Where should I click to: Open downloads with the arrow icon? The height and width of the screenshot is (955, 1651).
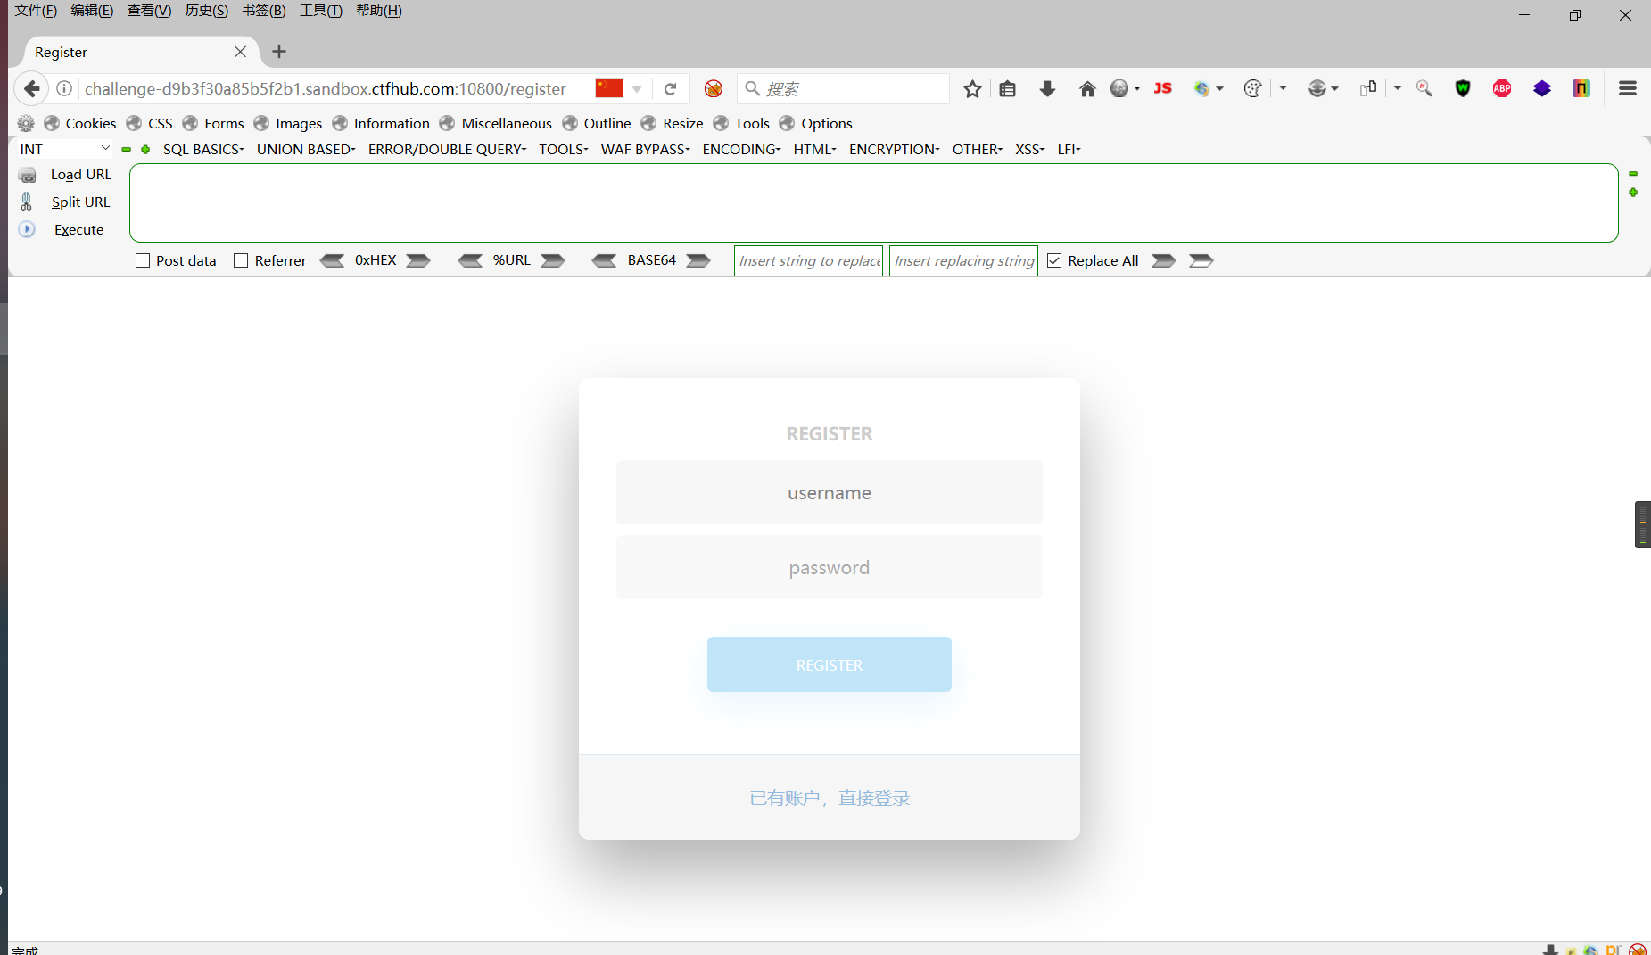click(1047, 88)
